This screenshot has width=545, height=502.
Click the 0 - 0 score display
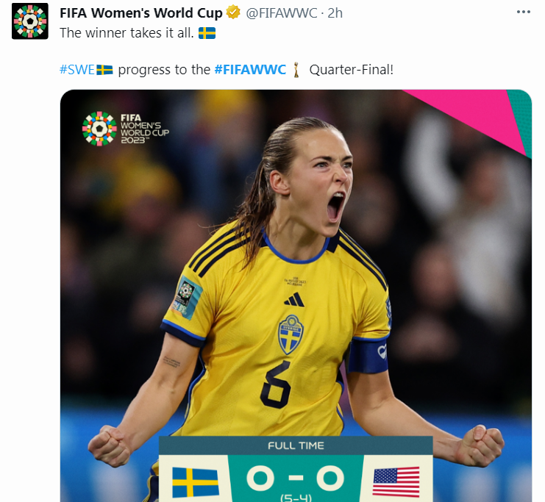click(296, 478)
